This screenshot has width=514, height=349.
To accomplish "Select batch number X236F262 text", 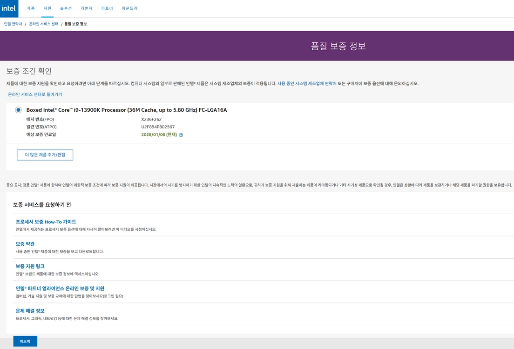I will click(x=151, y=120).
